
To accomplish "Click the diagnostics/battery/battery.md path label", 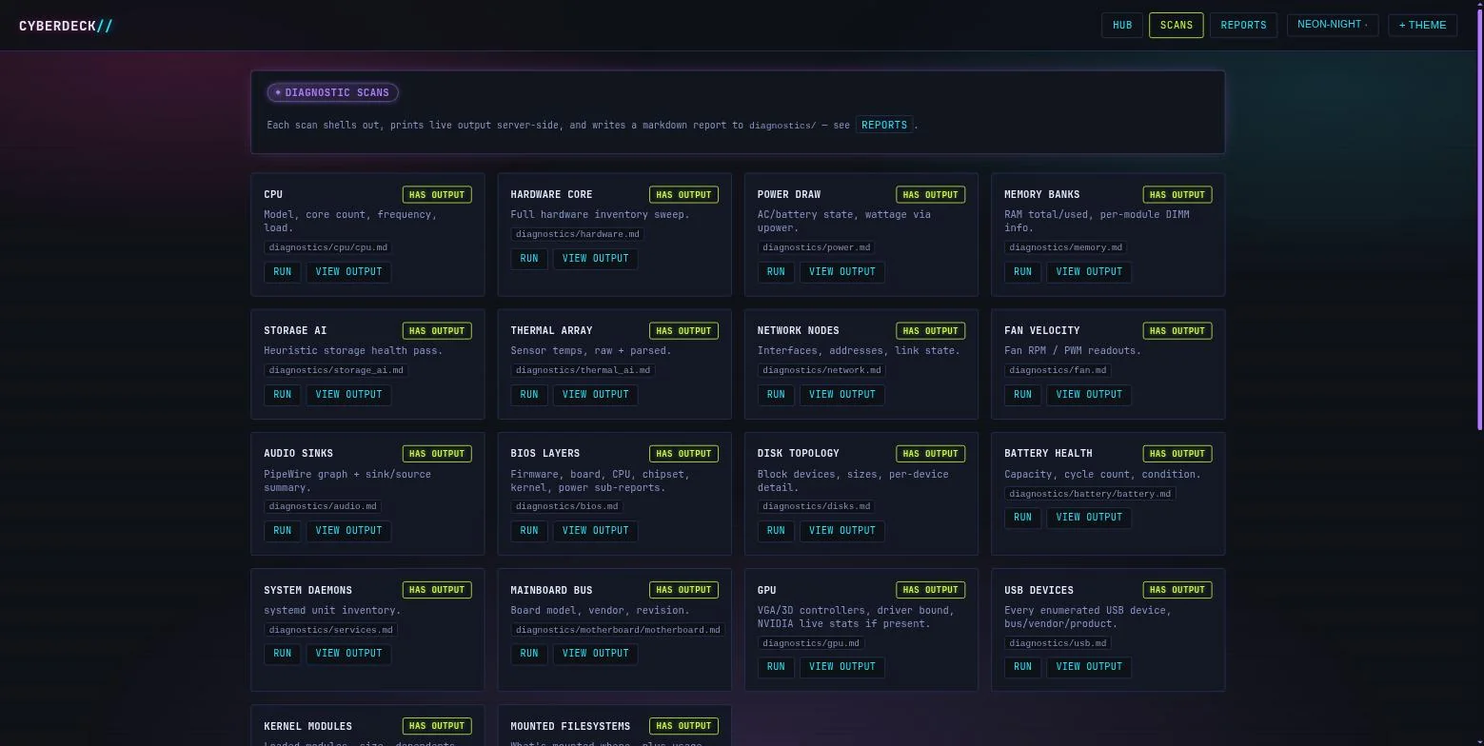I will point(1090,493).
